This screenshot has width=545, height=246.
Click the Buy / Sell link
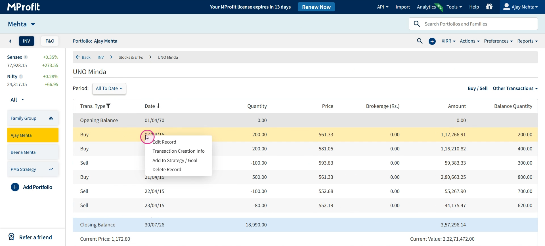[x=478, y=89]
